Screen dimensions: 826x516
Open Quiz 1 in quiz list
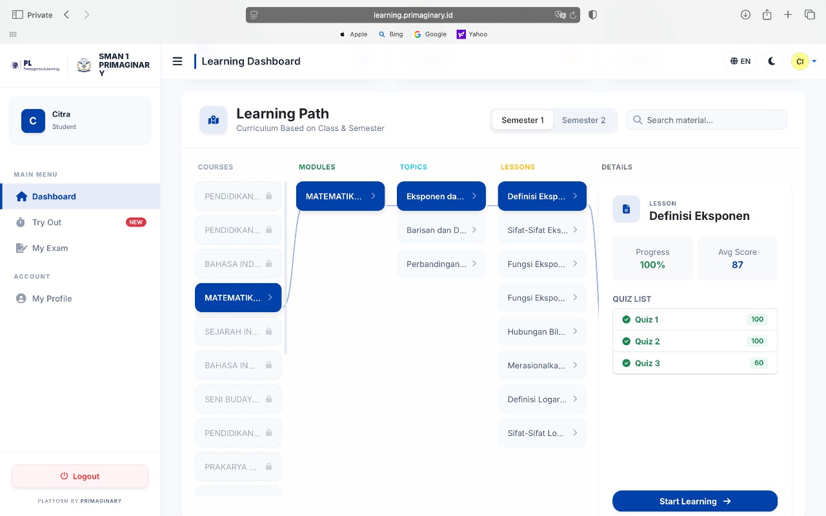pos(695,319)
